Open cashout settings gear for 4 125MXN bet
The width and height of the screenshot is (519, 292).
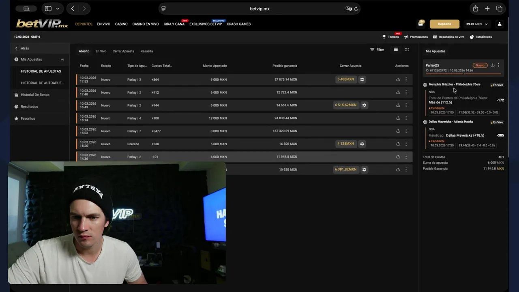point(362,144)
